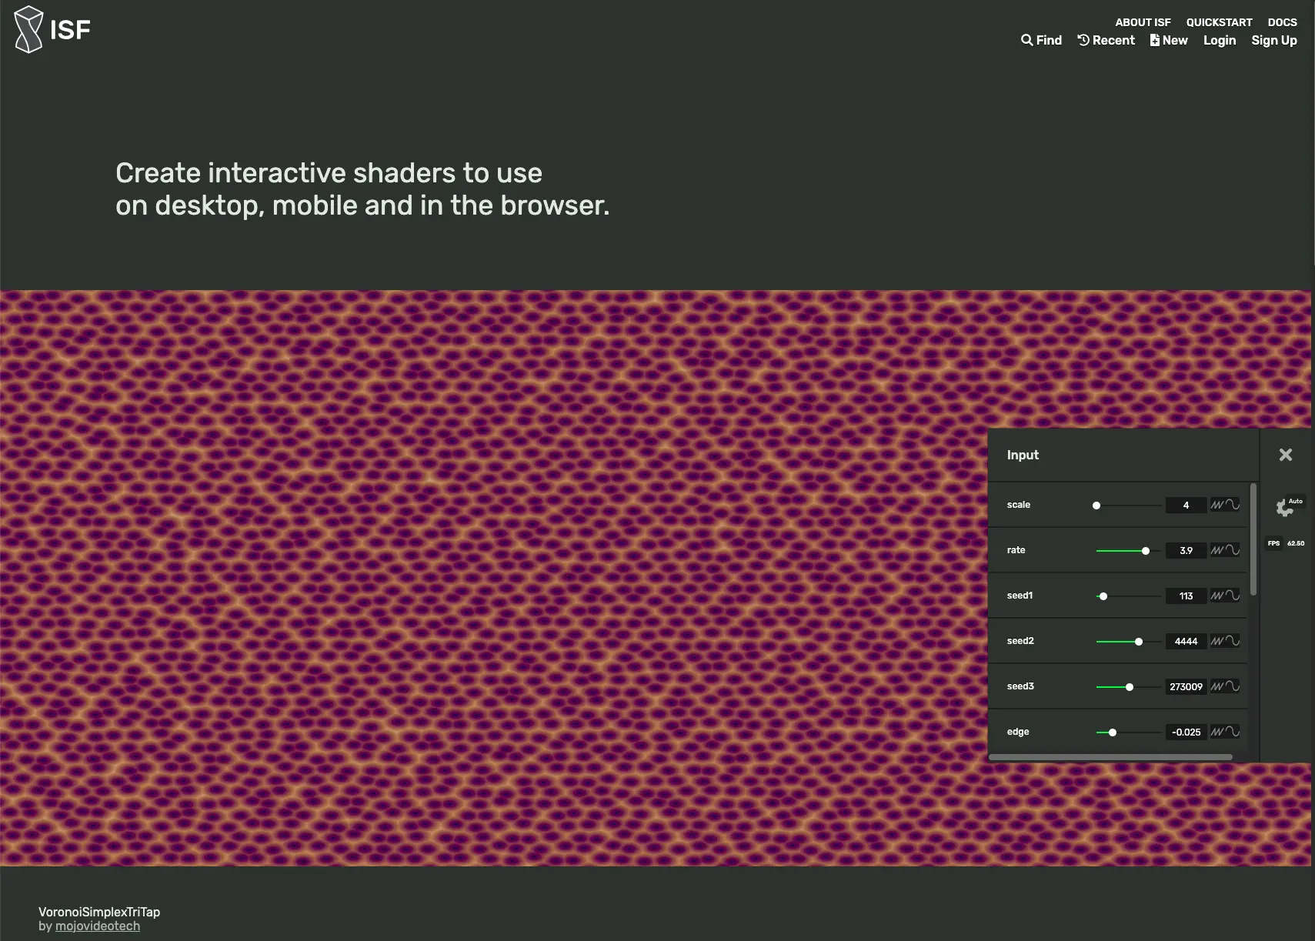Open the QUICKSTART page
This screenshot has width=1315, height=941.
tap(1219, 22)
